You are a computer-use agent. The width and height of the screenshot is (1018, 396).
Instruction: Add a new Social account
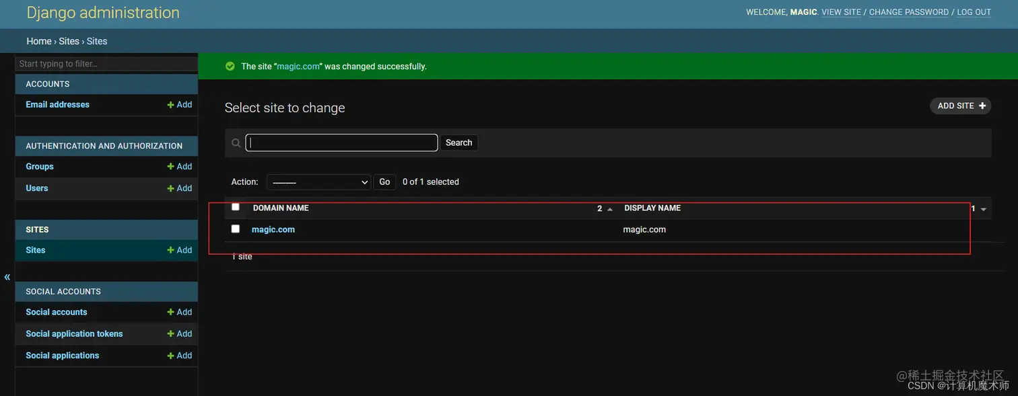180,312
